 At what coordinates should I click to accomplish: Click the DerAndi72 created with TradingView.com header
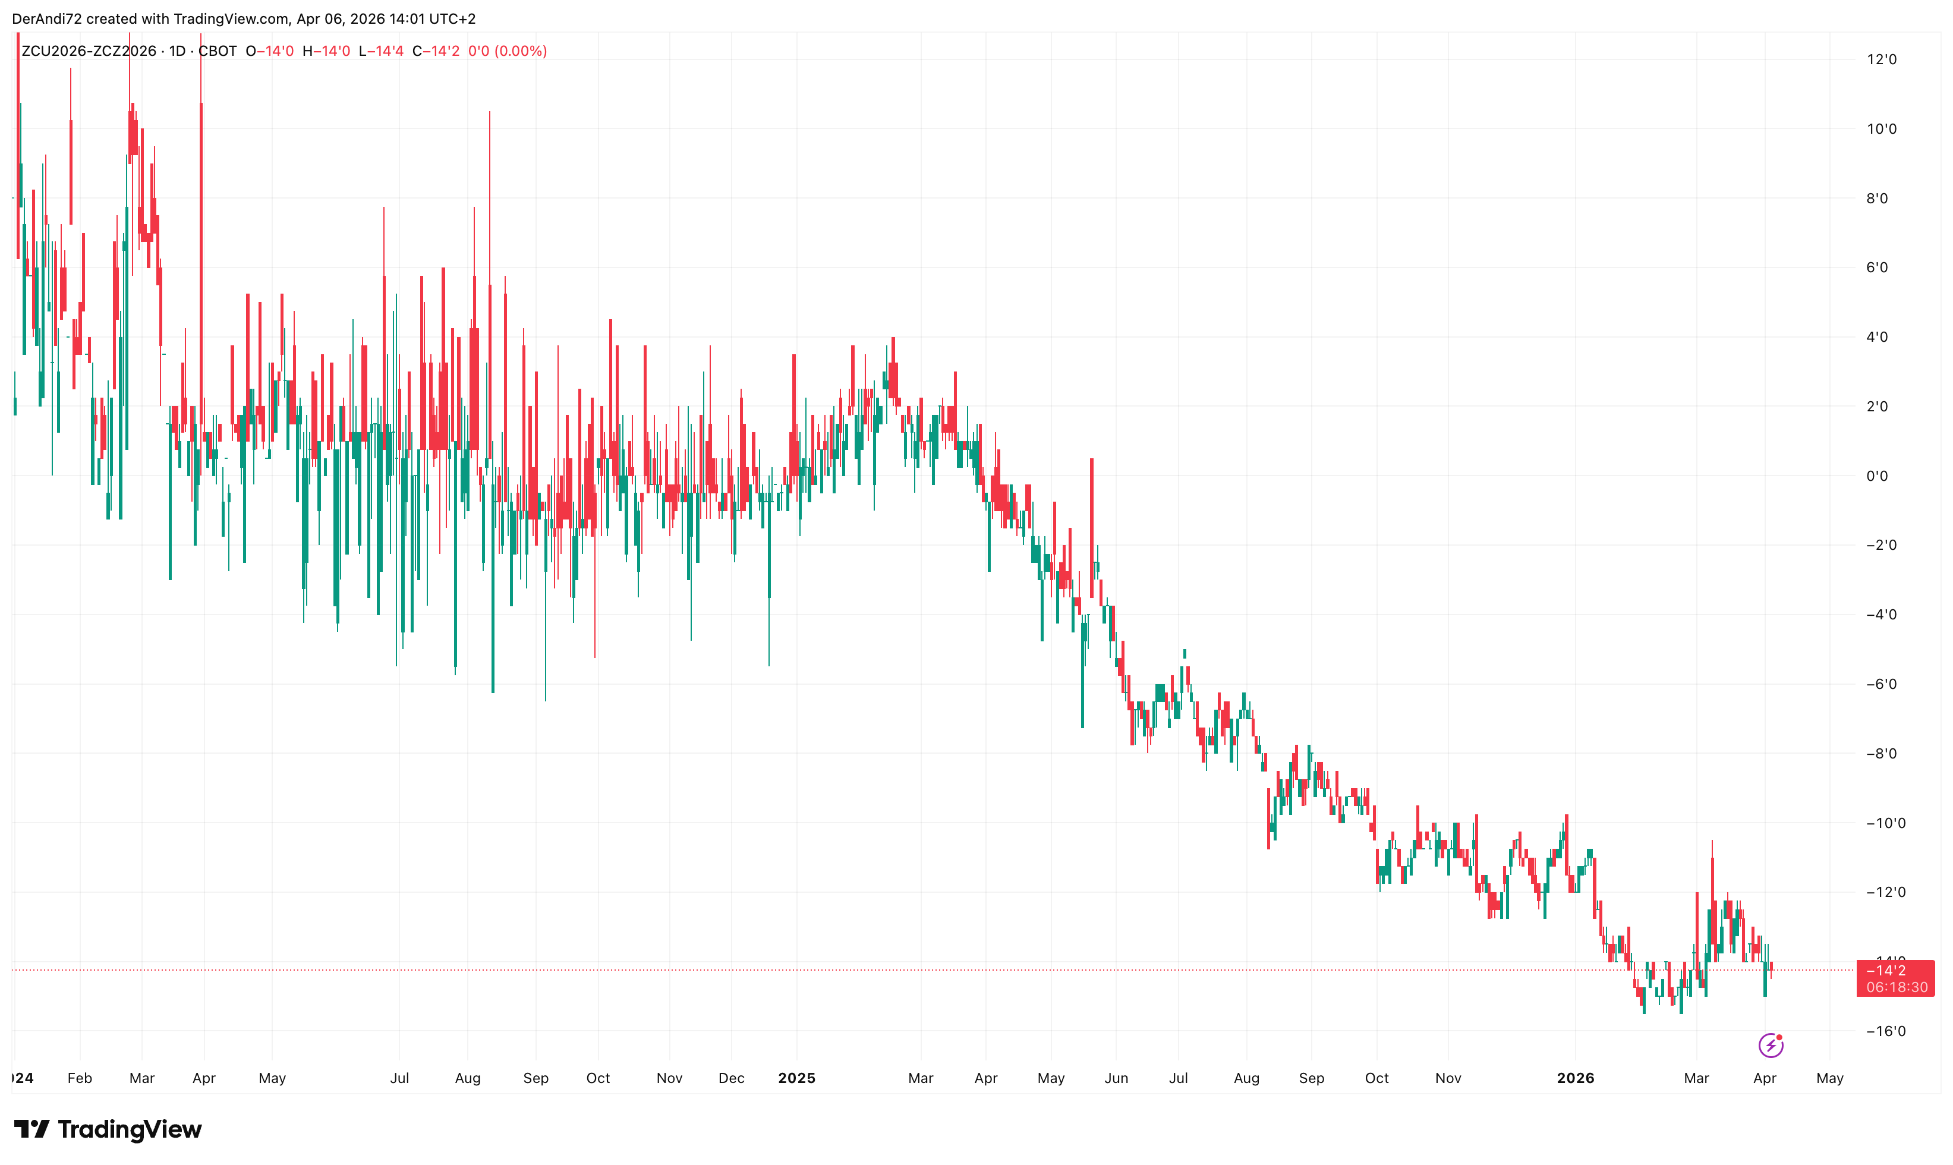pos(243,18)
